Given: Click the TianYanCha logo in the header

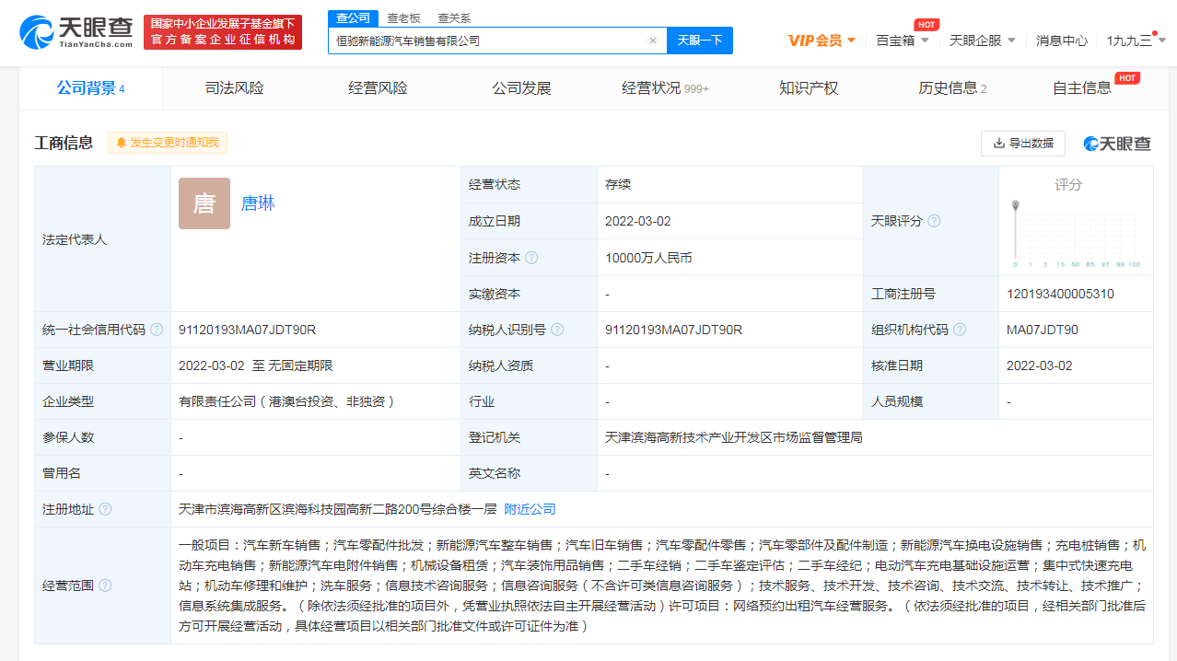Looking at the screenshot, I should click(x=76, y=32).
